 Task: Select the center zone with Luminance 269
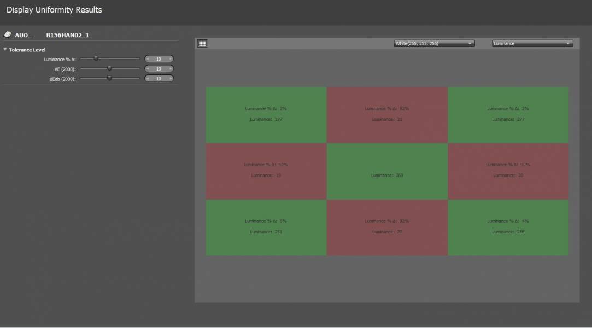[x=387, y=171]
